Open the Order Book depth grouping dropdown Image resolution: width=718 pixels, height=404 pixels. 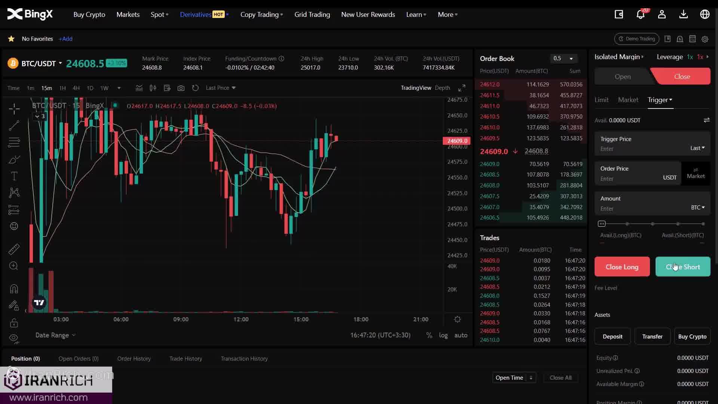(563, 58)
